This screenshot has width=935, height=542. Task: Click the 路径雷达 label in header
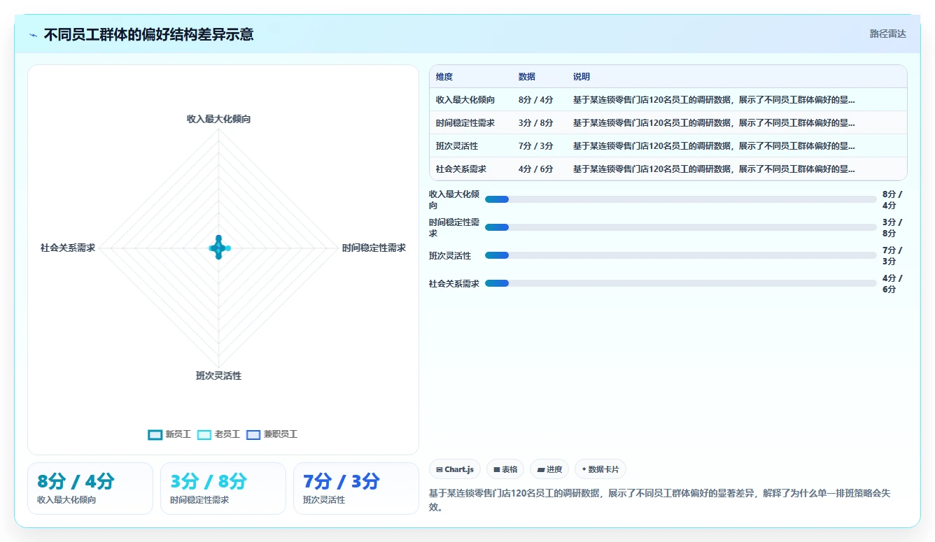(x=887, y=34)
